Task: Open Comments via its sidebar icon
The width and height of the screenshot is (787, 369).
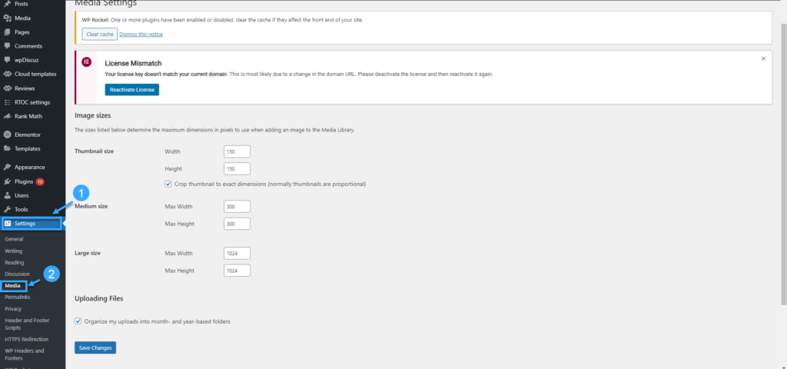Action: point(7,46)
